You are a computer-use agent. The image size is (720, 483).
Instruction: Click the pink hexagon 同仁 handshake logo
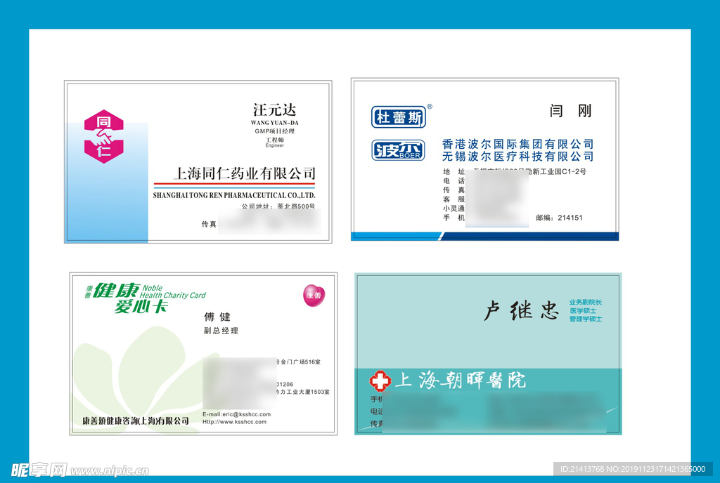104,136
